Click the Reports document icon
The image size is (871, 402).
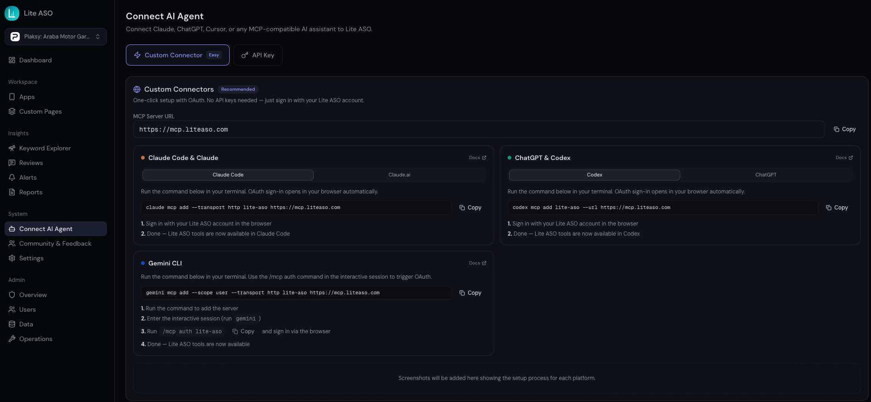point(12,192)
